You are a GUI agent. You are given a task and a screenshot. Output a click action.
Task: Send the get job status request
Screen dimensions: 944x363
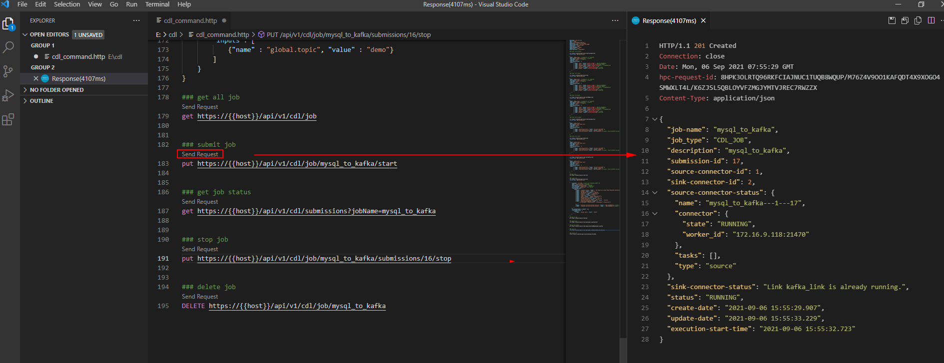[x=200, y=202]
